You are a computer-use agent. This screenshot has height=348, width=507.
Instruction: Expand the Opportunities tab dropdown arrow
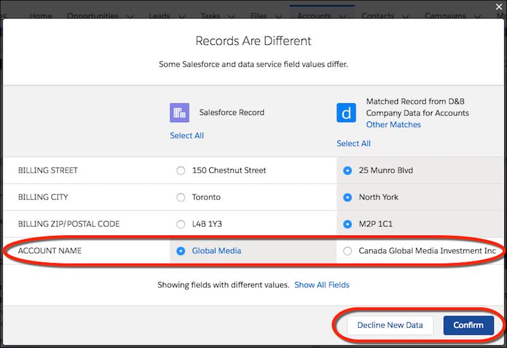click(x=130, y=16)
